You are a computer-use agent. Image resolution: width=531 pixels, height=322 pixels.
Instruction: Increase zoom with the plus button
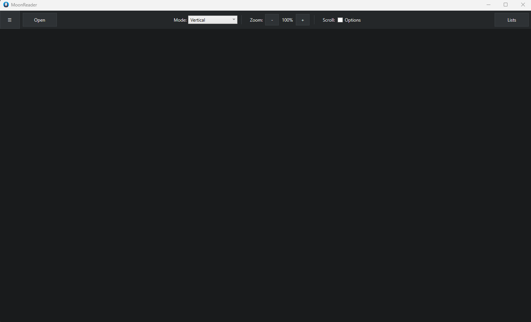(303, 20)
